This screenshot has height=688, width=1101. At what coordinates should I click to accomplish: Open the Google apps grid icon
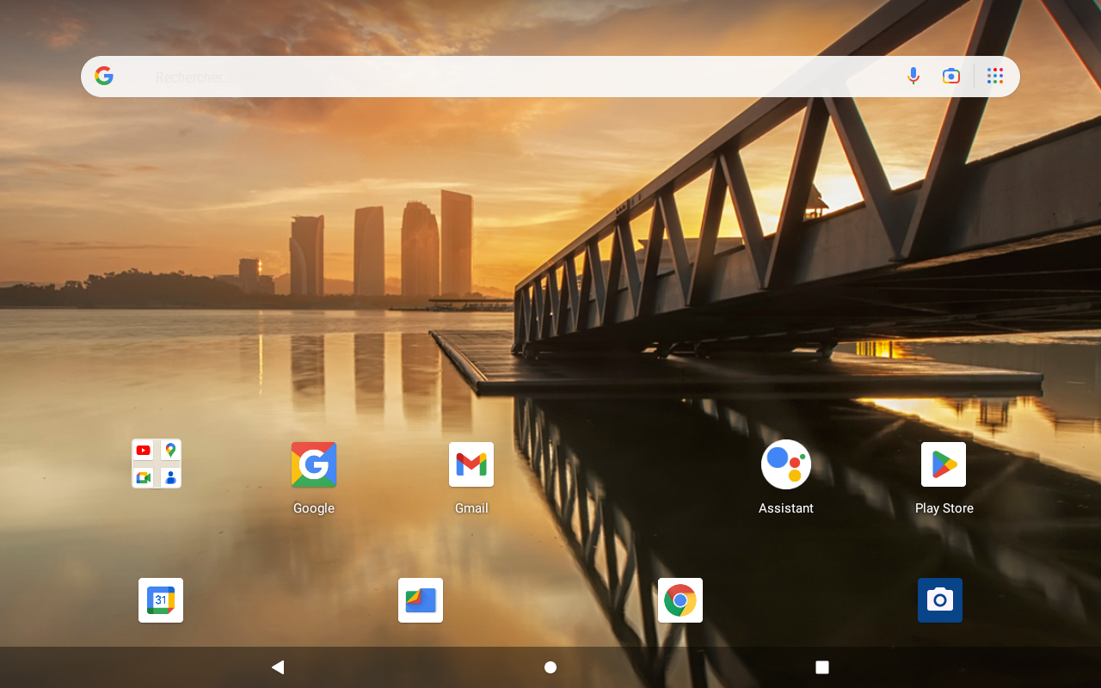[995, 77]
